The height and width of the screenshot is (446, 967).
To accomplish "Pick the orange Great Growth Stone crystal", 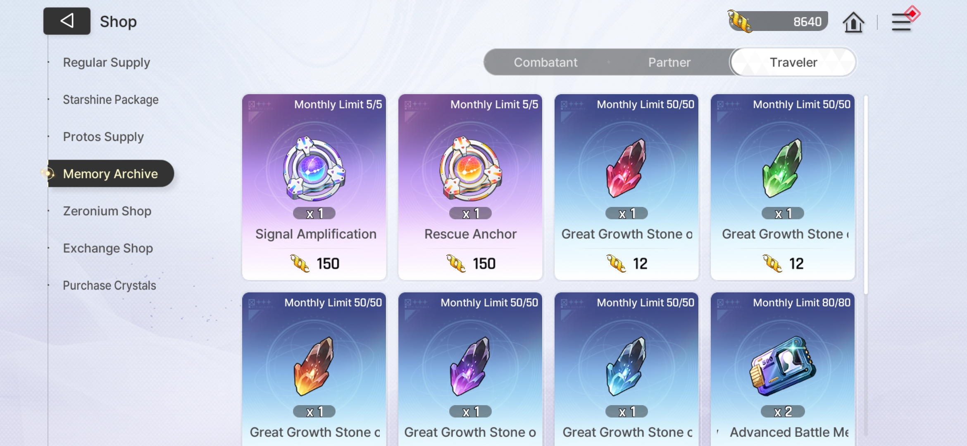I will click(314, 366).
